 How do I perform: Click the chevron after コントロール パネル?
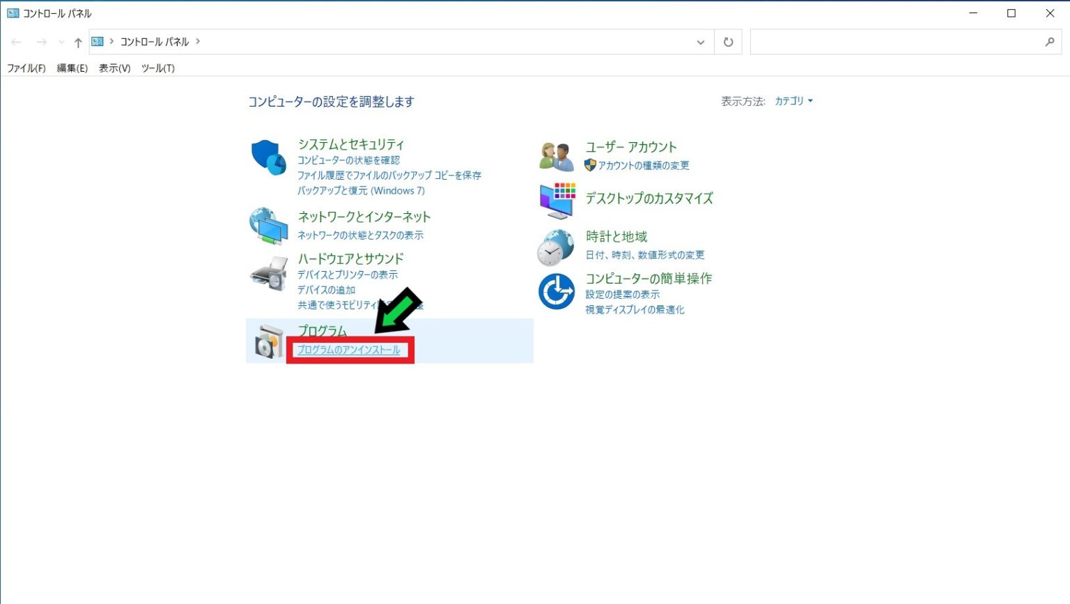199,41
